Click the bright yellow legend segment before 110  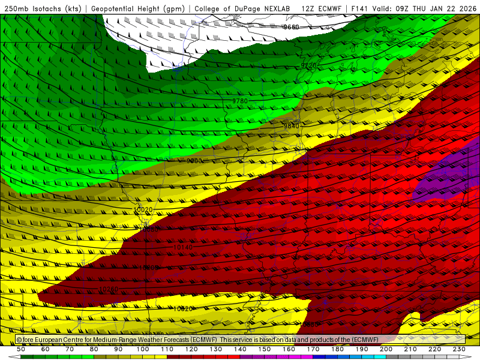[161, 357]
